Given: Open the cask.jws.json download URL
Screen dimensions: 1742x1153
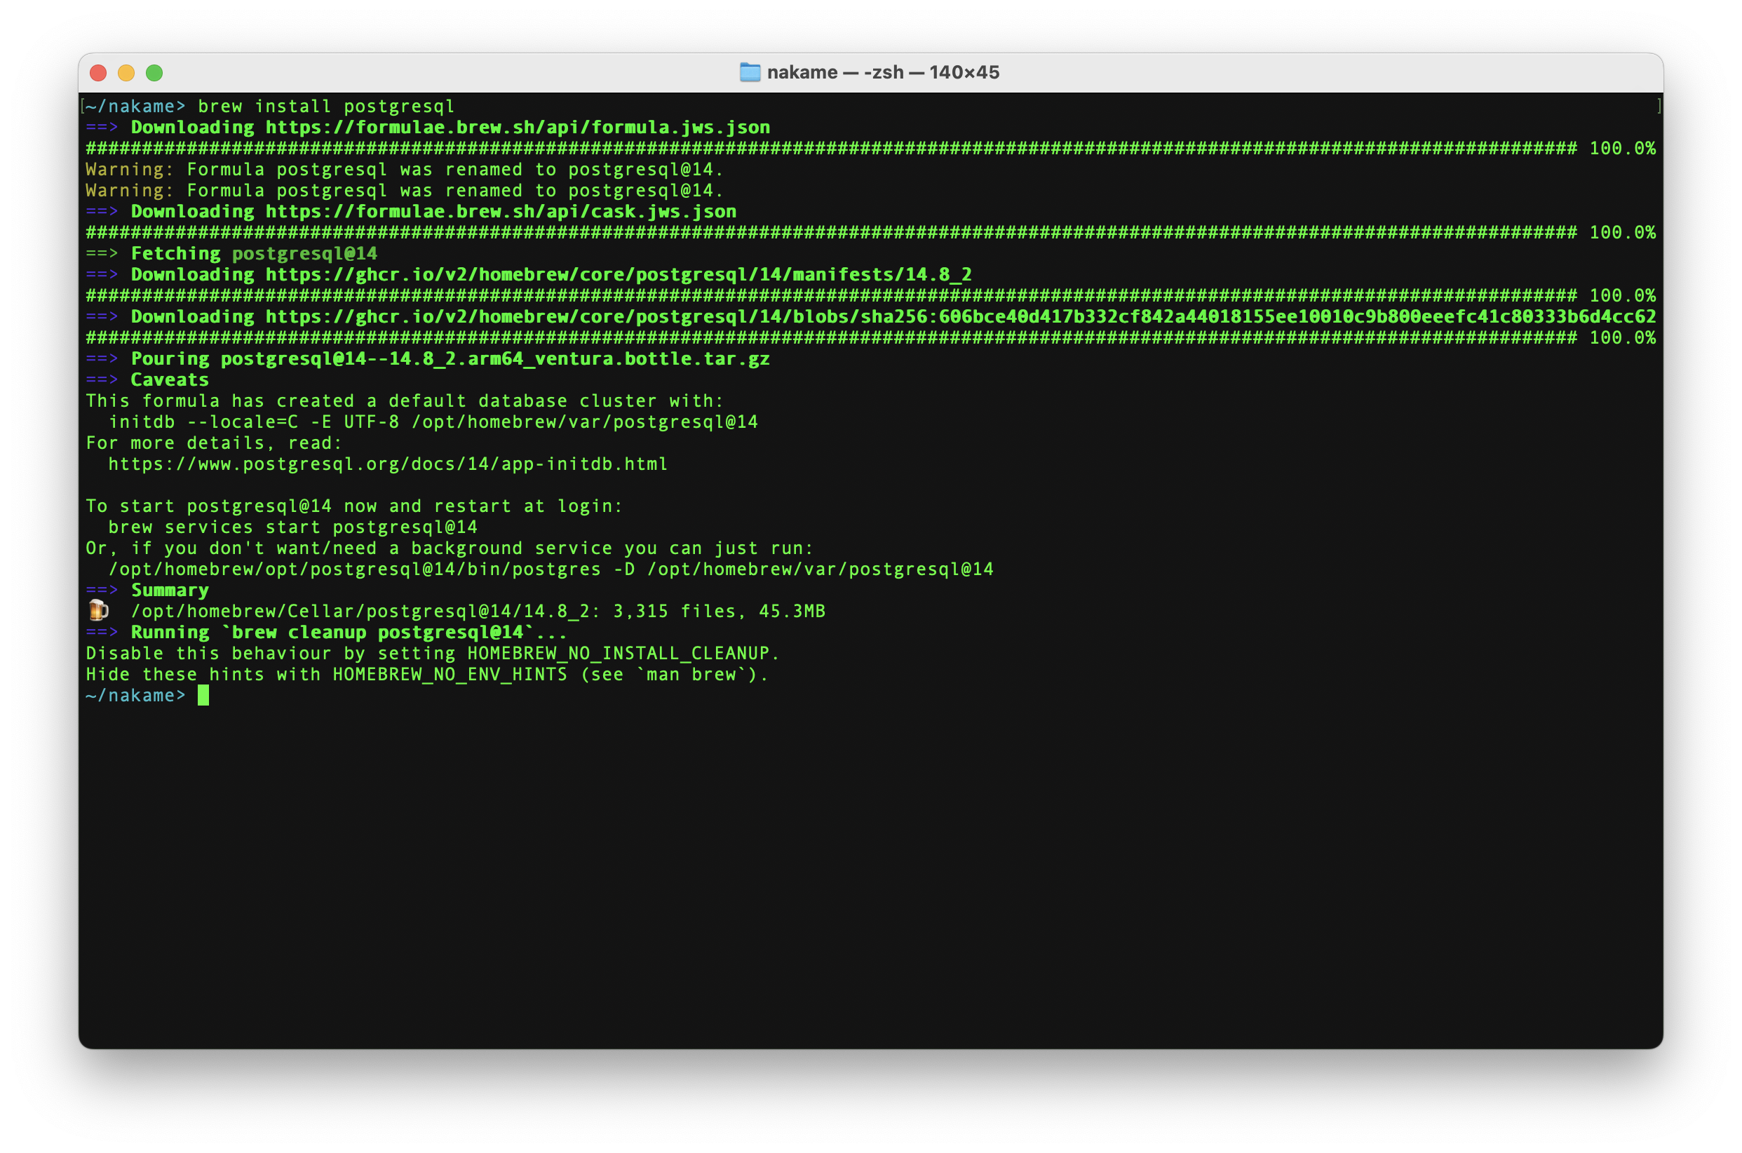Looking at the screenshot, I should [501, 212].
